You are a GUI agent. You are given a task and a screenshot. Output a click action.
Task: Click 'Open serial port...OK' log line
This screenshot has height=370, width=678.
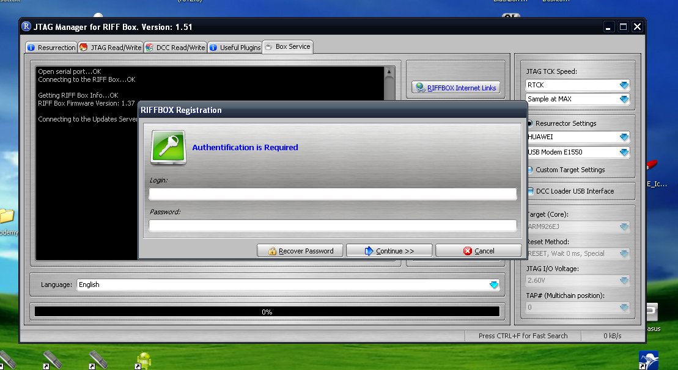[70, 71]
